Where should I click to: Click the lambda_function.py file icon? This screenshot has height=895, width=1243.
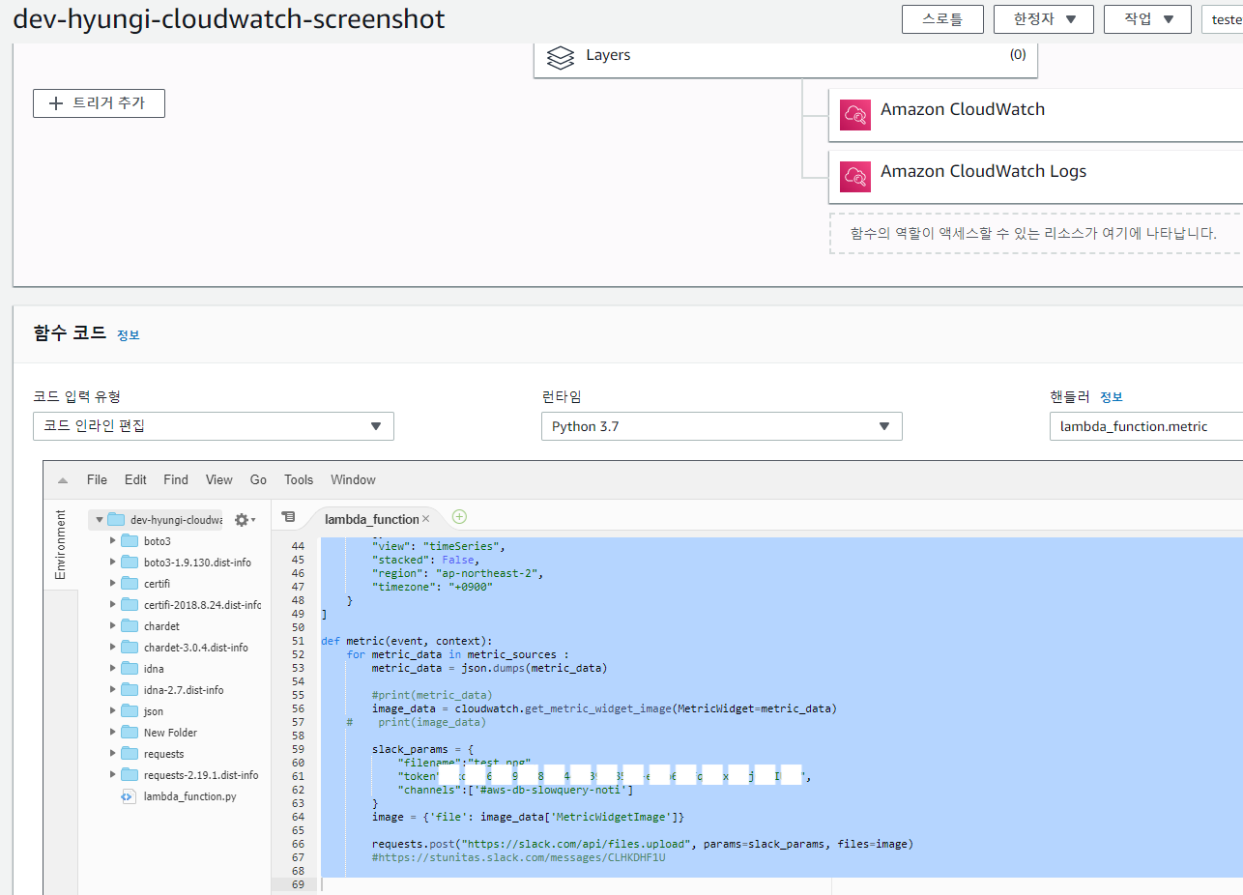(x=128, y=796)
